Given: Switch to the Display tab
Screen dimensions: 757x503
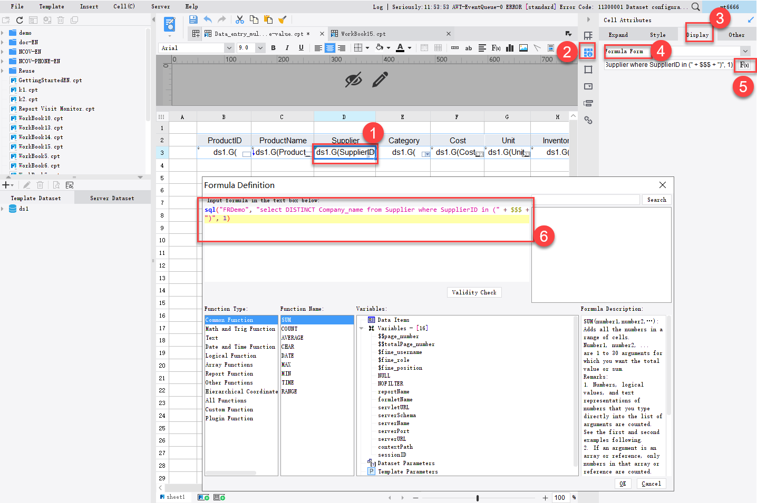Looking at the screenshot, I should [697, 35].
